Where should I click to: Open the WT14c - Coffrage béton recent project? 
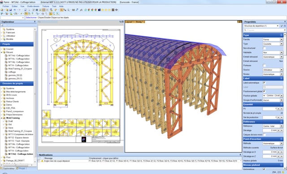point(19,59)
